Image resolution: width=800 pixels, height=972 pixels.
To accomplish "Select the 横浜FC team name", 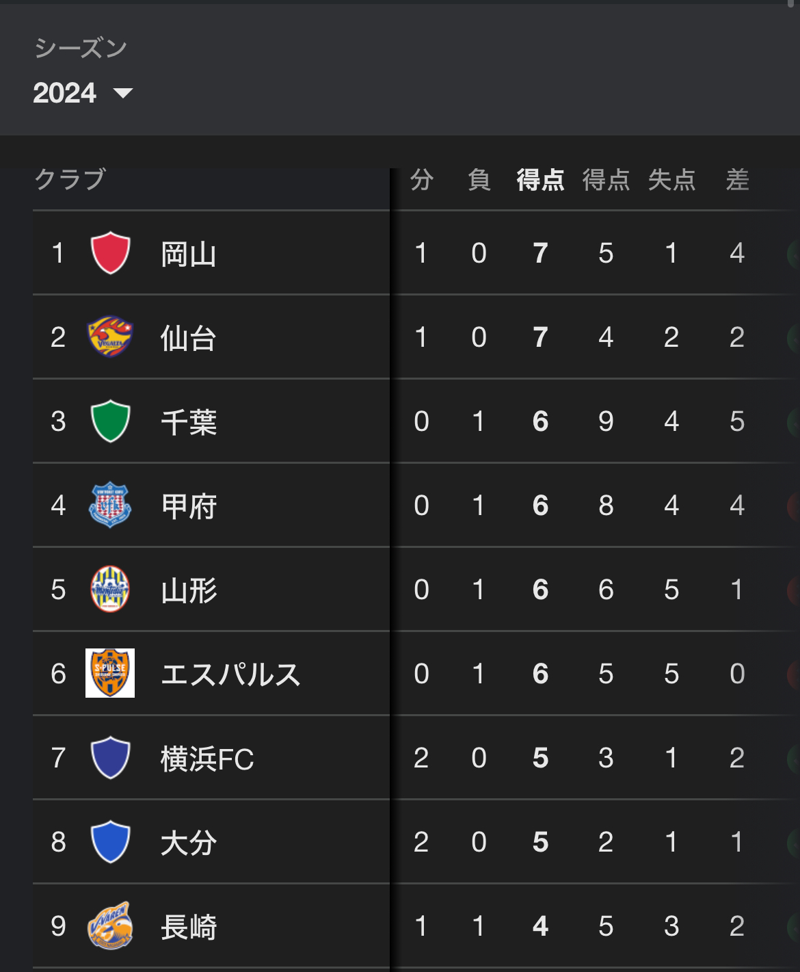I will tap(207, 759).
